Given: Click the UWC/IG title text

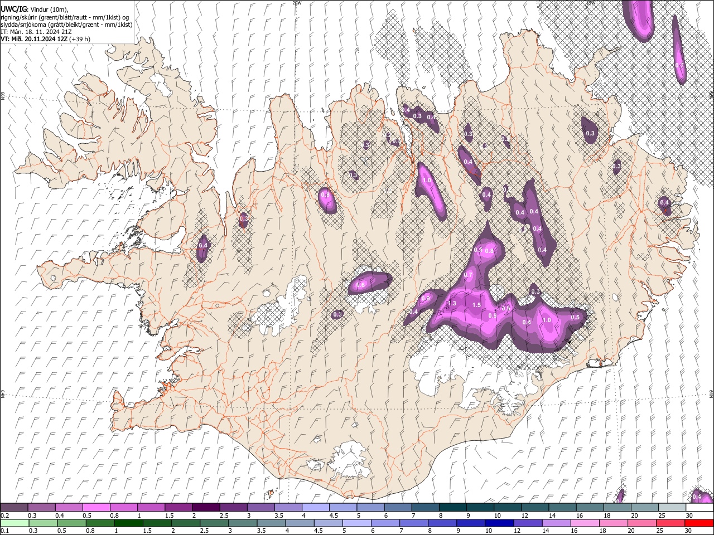Looking at the screenshot, I should click(x=13, y=9).
